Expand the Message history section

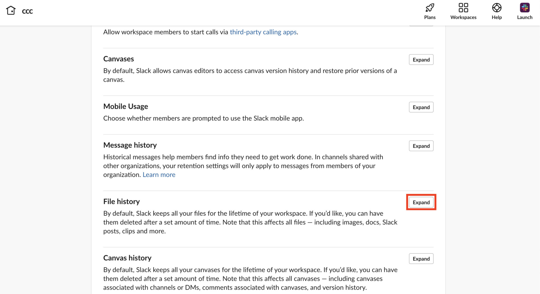[421, 146]
